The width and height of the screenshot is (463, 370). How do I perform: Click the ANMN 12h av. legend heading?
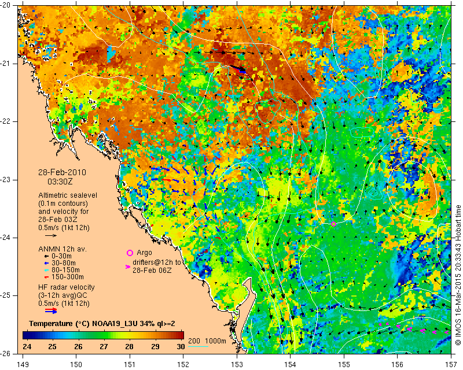(x=62, y=249)
